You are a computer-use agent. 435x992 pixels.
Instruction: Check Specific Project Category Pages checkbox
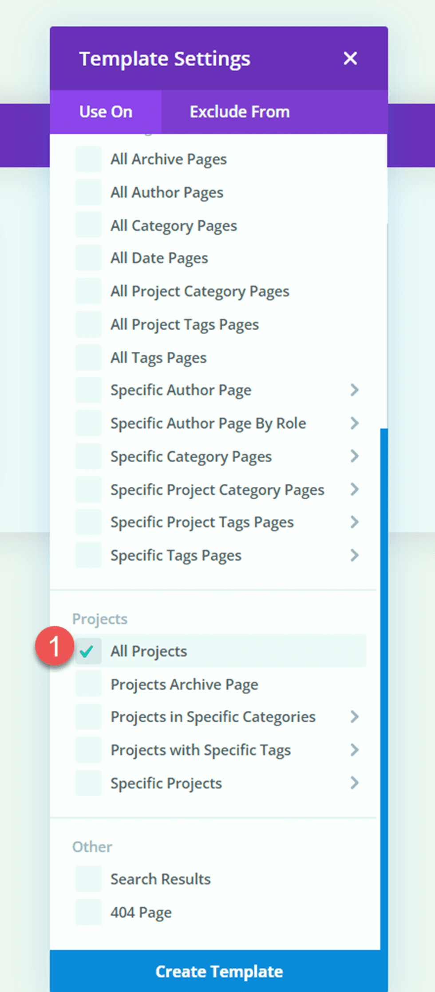[x=88, y=489]
